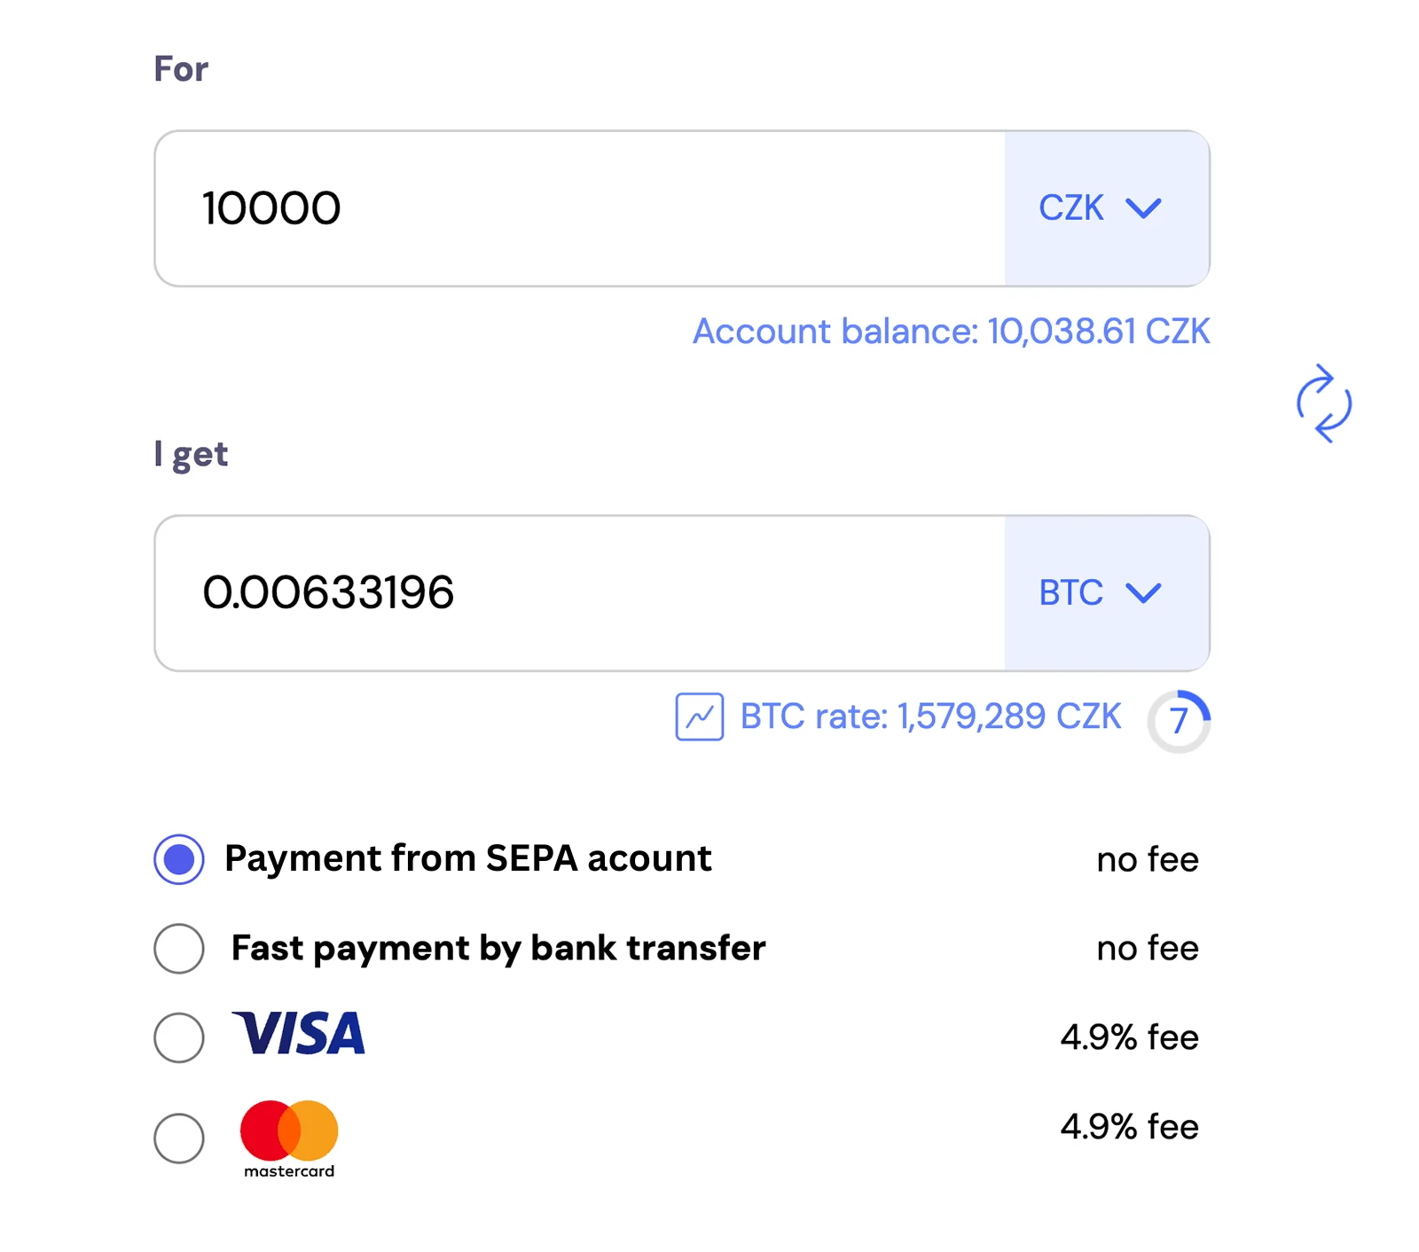Click the rate refresh countdown timer
This screenshot has height=1252, width=1419.
click(x=1179, y=720)
